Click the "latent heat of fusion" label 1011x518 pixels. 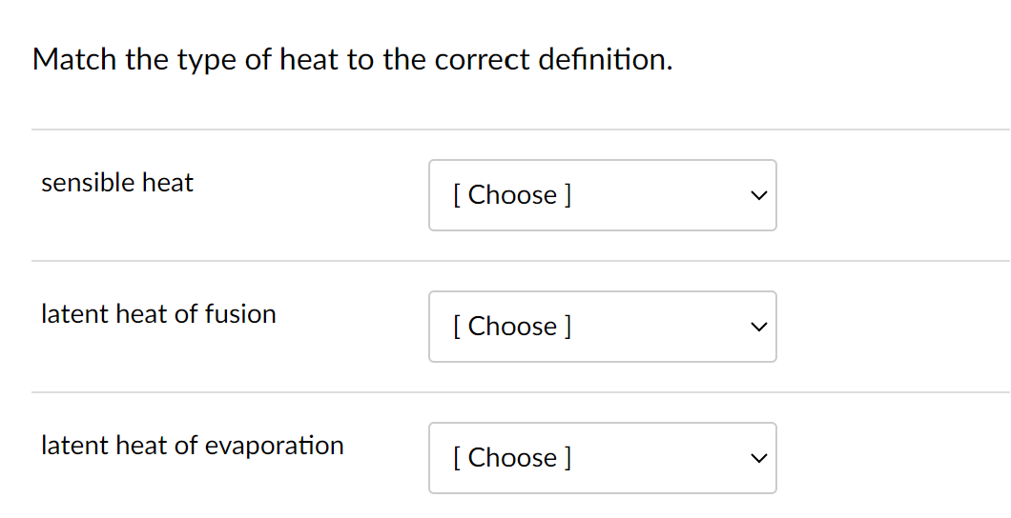point(158,314)
